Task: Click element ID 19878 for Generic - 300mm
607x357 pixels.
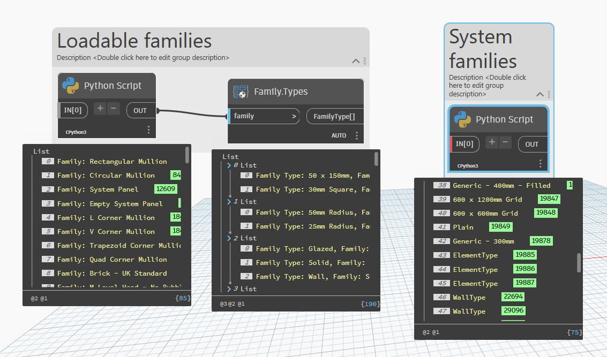Action: [x=541, y=240]
